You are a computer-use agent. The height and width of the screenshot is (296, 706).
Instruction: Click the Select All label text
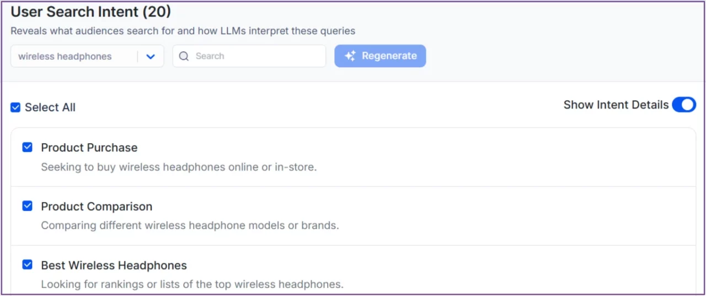click(50, 107)
